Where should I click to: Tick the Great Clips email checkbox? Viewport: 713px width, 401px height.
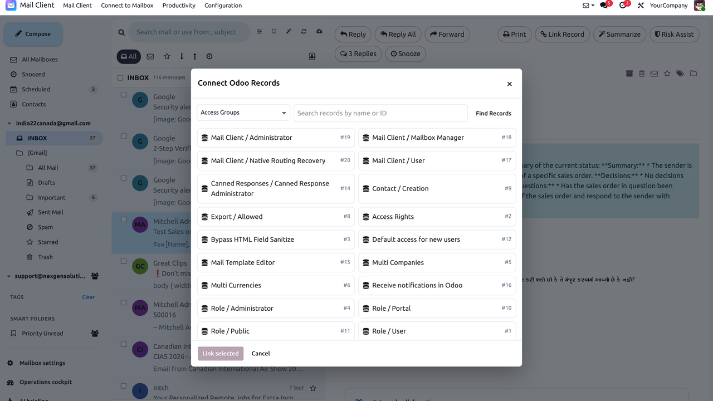[124, 261]
